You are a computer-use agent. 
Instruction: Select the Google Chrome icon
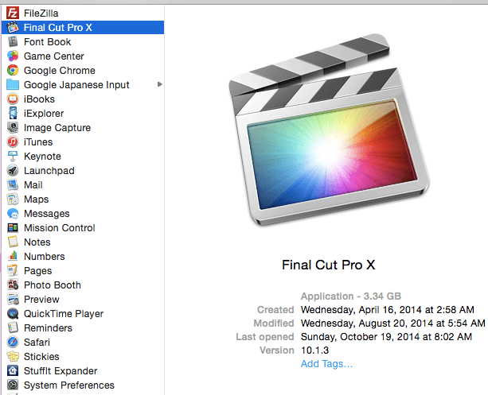pos(13,71)
